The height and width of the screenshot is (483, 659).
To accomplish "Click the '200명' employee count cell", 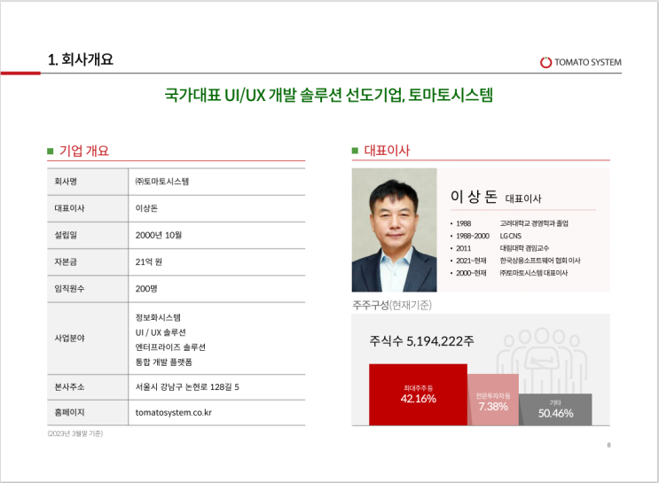I will (216, 289).
